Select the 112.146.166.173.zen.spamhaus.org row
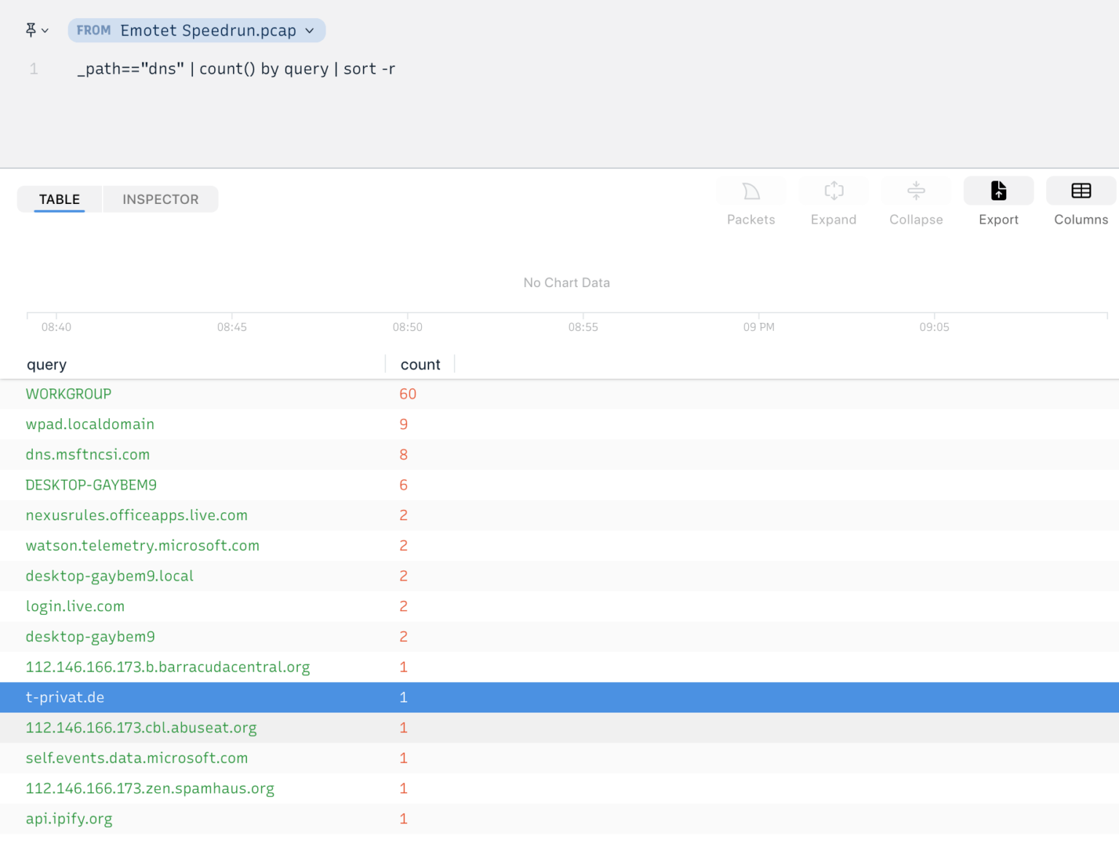Viewport: 1119px width, 851px height. point(559,788)
